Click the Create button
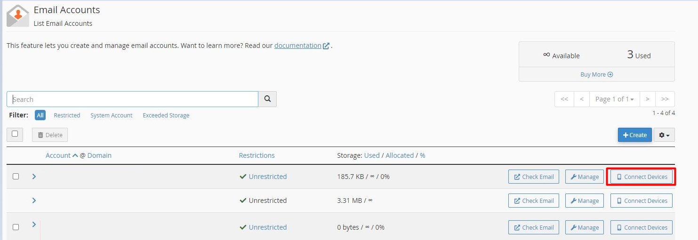 point(634,135)
